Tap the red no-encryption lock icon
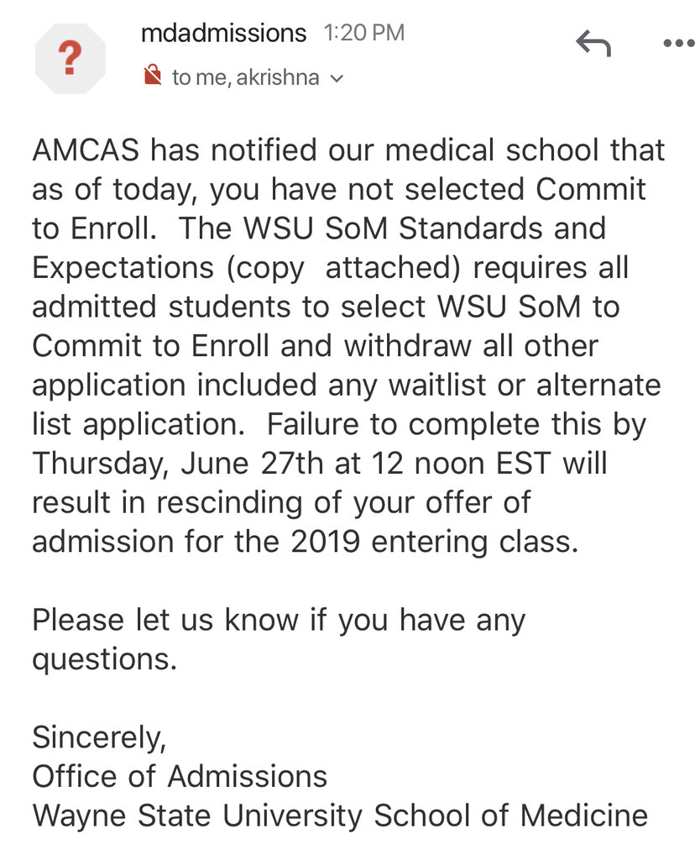Screen dimensions: 695x860 [153, 75]
